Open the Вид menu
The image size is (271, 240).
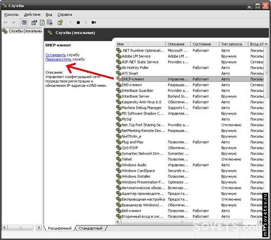(x=49, y=15)
